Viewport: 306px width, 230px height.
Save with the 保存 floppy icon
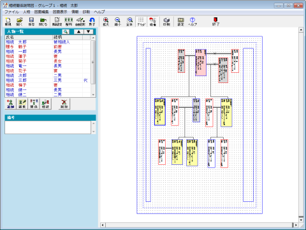(x=31, y=22)
